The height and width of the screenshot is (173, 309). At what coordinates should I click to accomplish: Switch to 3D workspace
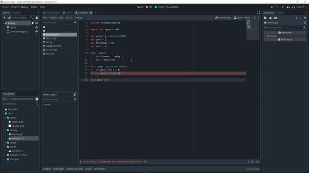click(149, 7)
